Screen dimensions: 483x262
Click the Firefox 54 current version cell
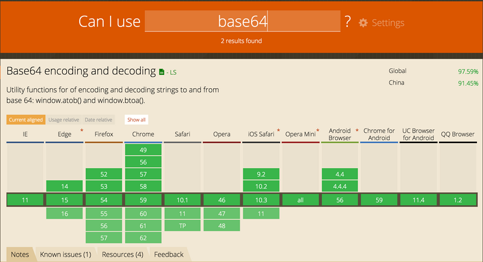pyautogui.click(x=104, y=200)
